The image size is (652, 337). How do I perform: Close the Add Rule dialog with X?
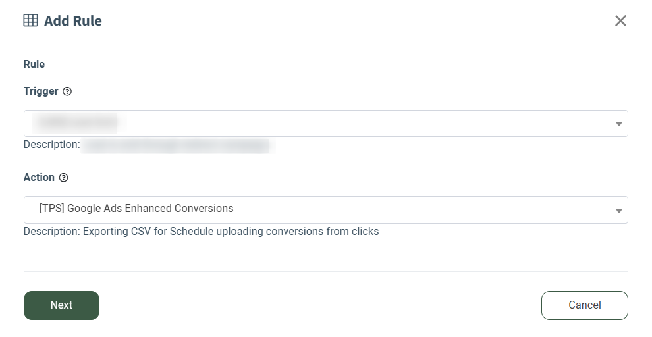click(x=620, y=21)
